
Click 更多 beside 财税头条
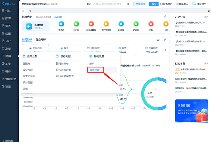point(206,63)
